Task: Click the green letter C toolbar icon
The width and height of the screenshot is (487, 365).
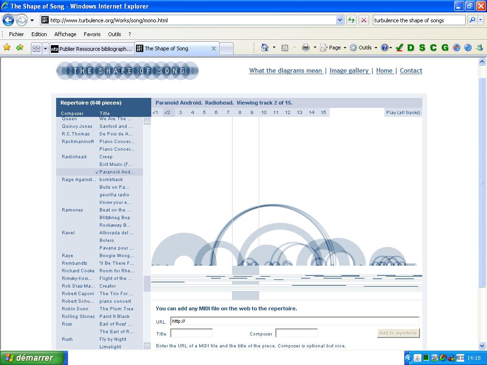Action: click(434, 48)
